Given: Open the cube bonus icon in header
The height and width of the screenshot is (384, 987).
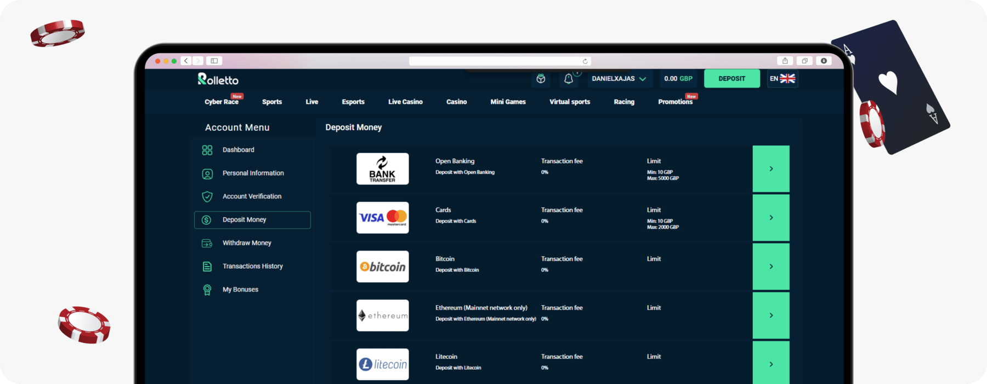Looking at the screenshot, I should pos(541,79).
